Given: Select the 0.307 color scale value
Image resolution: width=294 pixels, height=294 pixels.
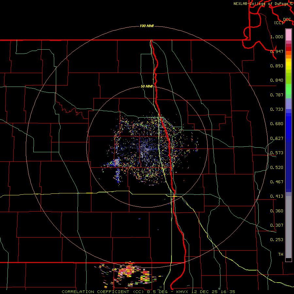Looking at the screenshot, I should 277,225.
